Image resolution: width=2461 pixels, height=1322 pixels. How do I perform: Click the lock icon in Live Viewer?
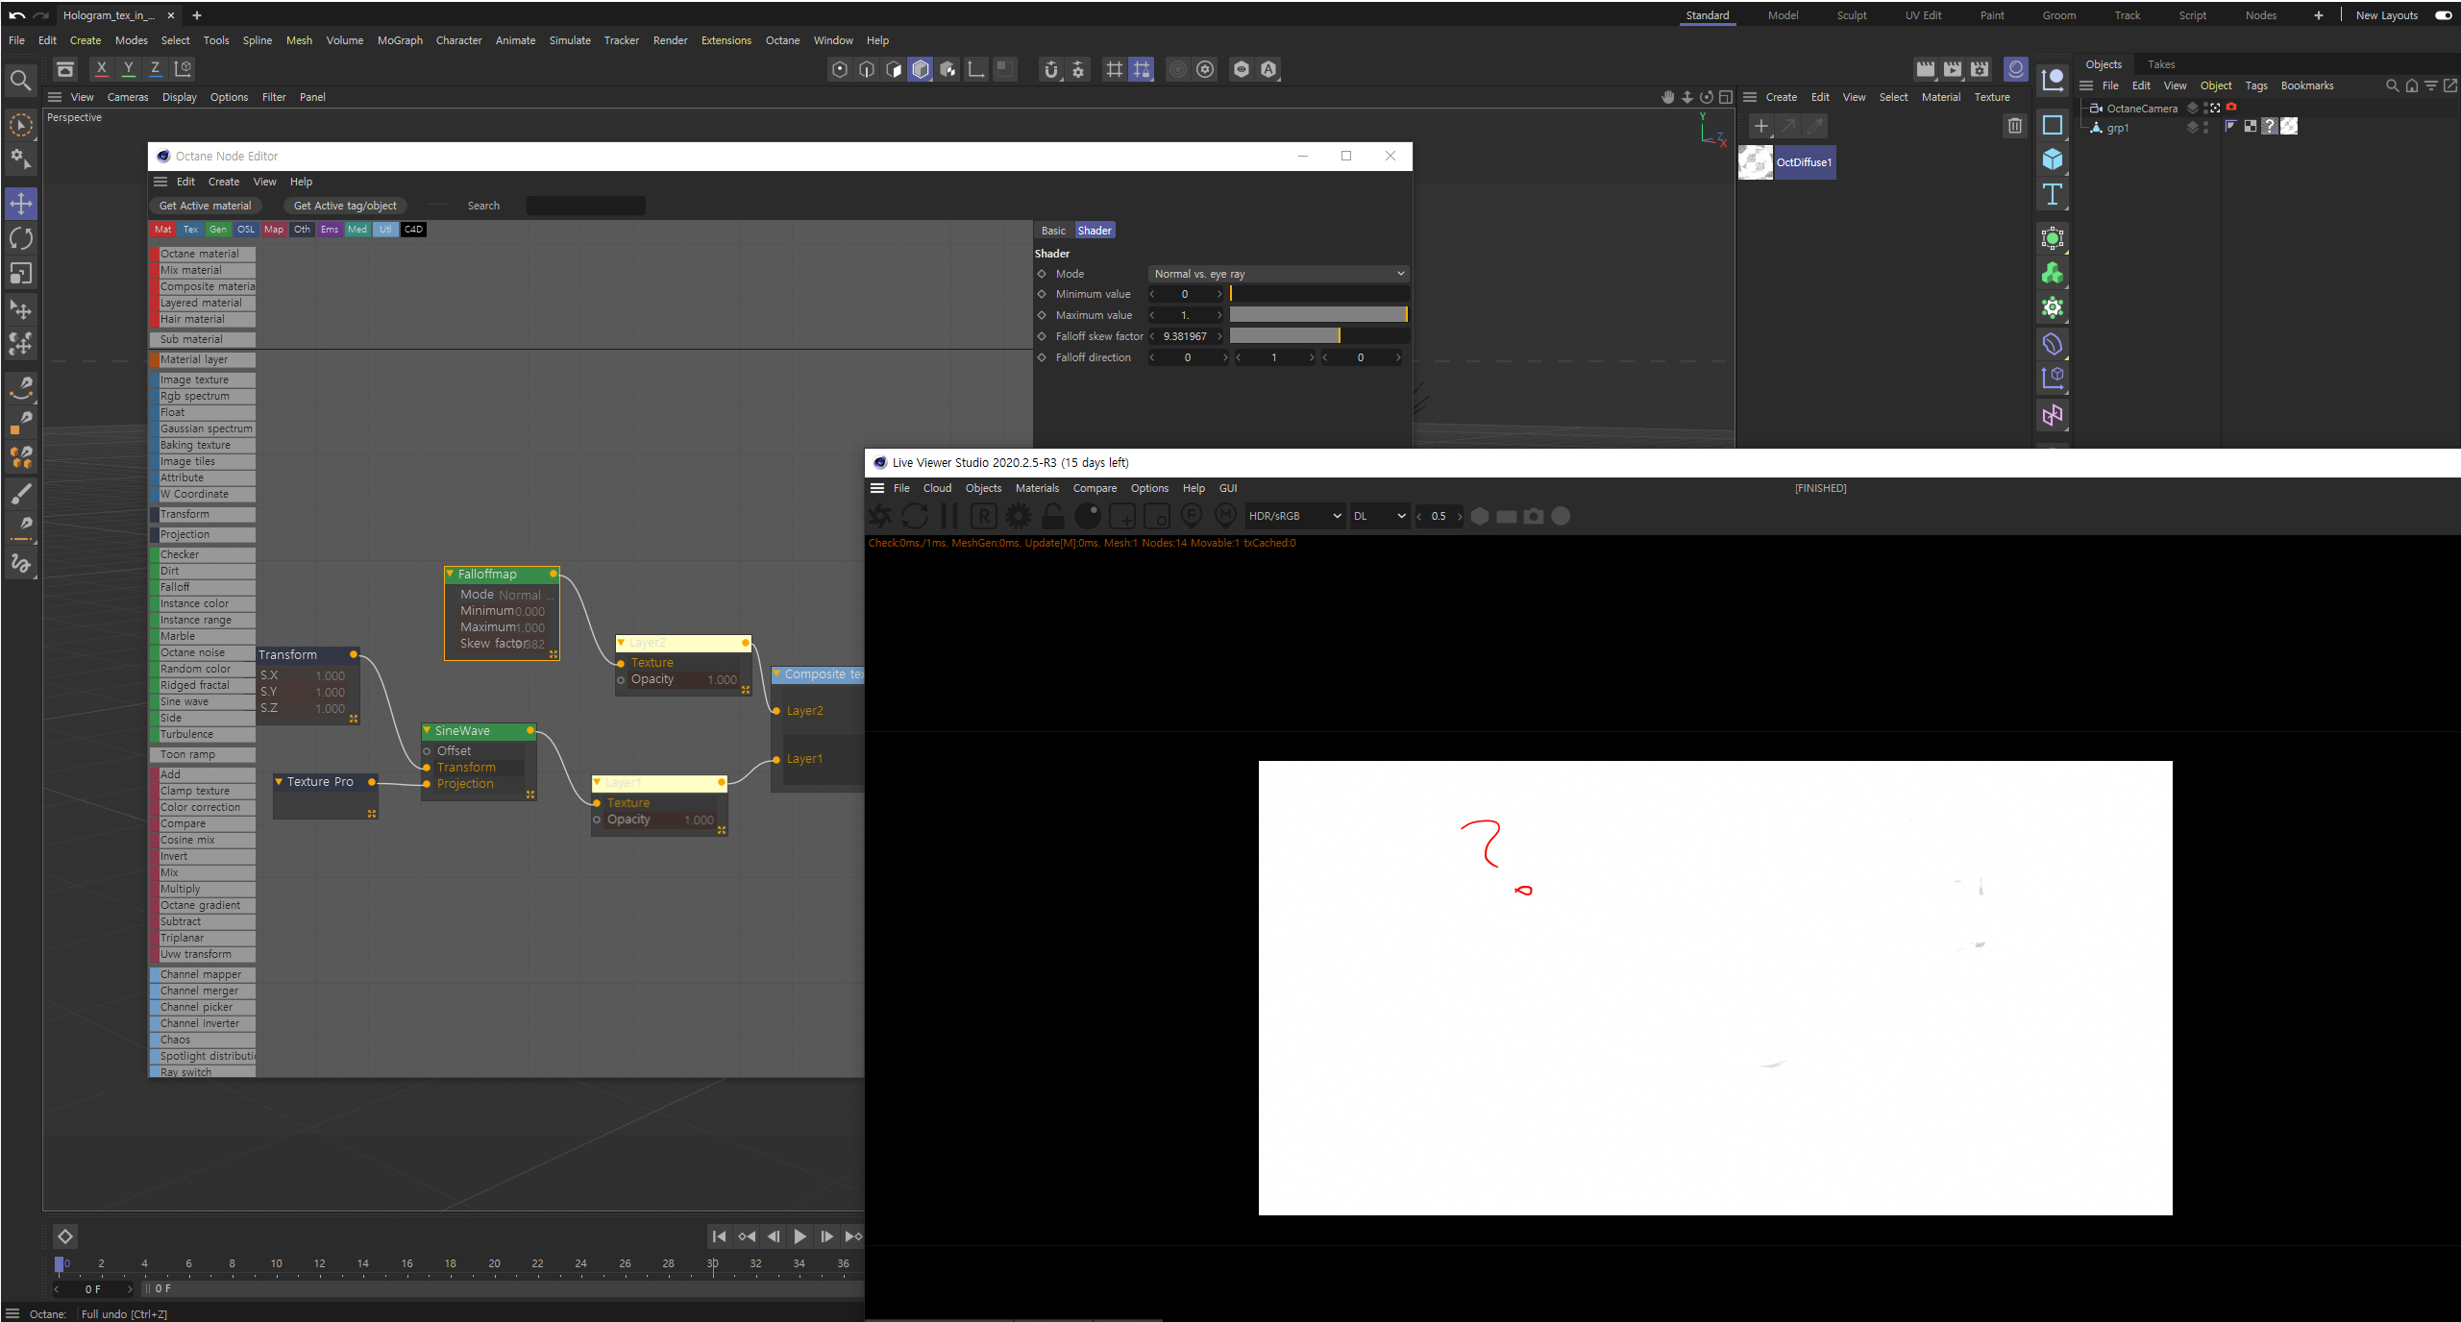(x=1053, y=516)
